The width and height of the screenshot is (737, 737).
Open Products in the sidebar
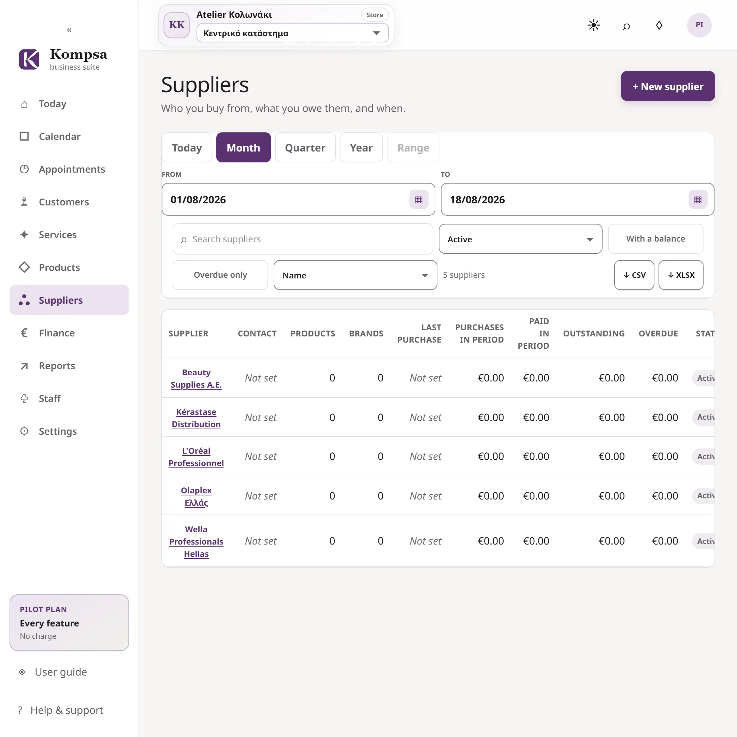[69, 268]
